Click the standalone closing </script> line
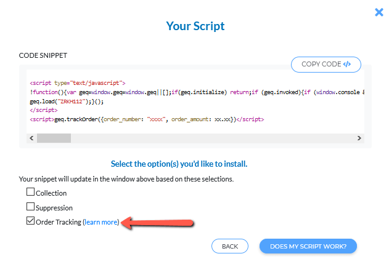Image resolution: width=389 pixels, height=275 pixels. tap(44, 110)
